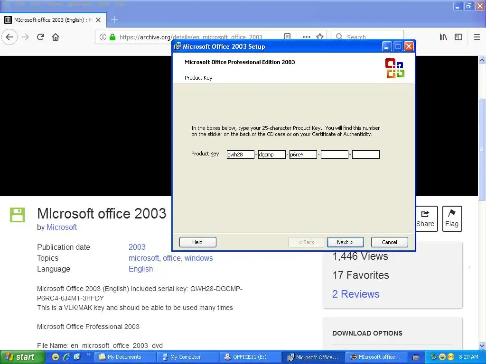
Task: Open a new browser tab with plus
Action: (x=114, y=19)
